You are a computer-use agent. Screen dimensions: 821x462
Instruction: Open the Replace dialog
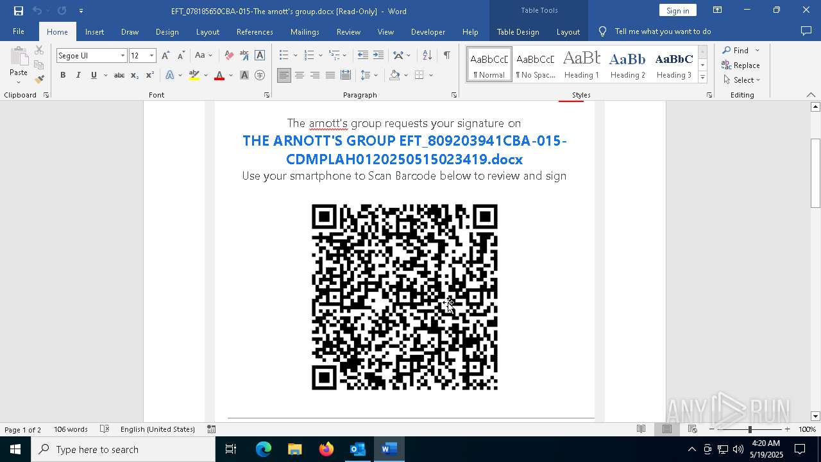(x=741, y=65)
